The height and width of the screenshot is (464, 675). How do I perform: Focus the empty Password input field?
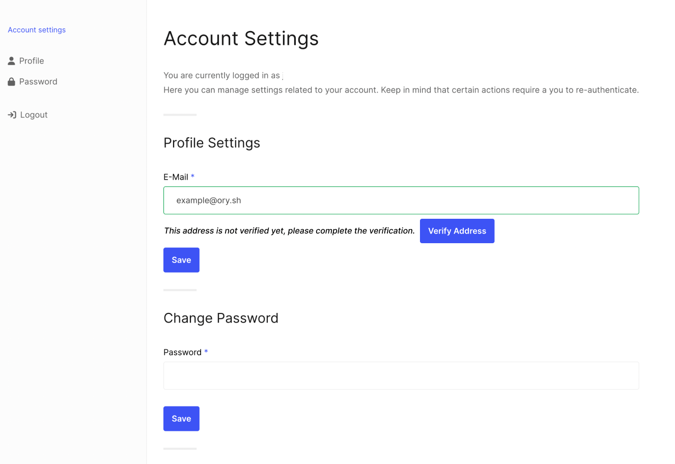click(401, 375)
